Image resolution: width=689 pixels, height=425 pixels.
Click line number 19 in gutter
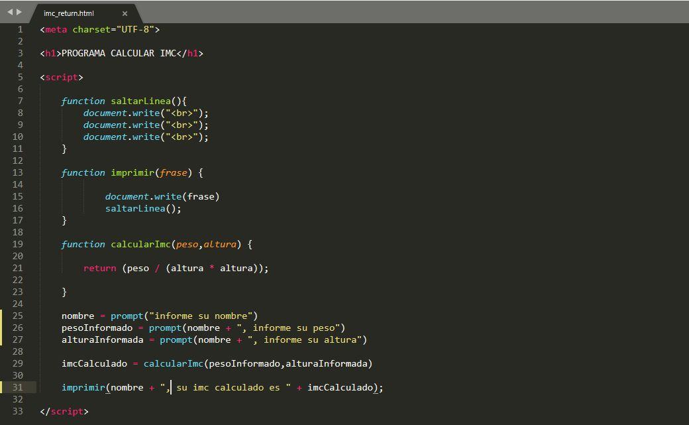[x=18, y=244]
